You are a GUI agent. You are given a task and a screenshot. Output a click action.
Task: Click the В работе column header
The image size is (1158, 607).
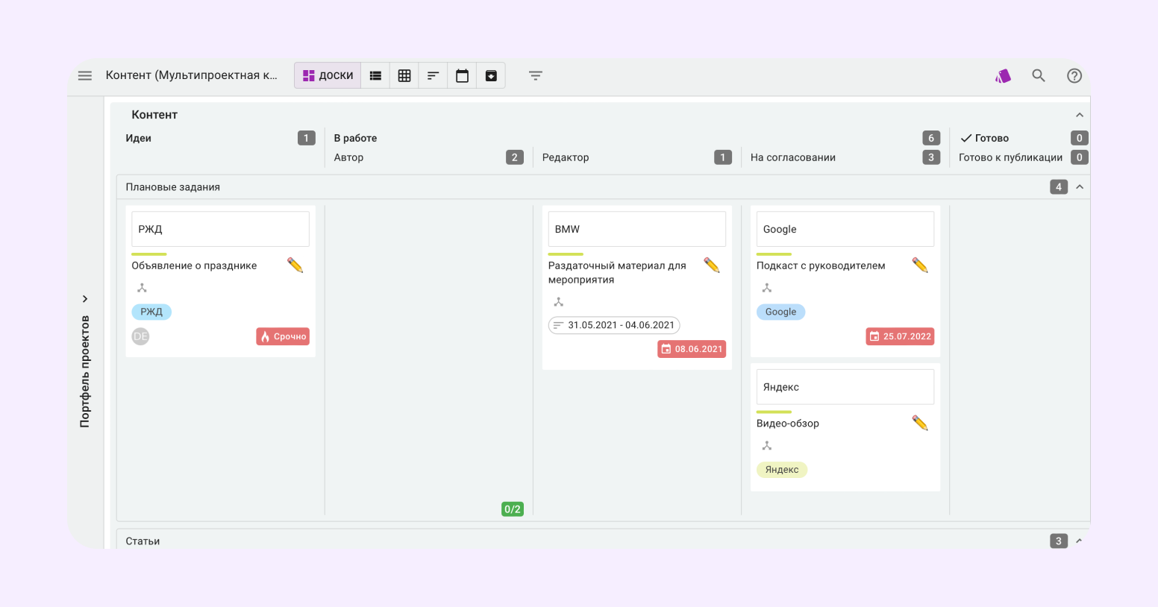click(355, 138)
